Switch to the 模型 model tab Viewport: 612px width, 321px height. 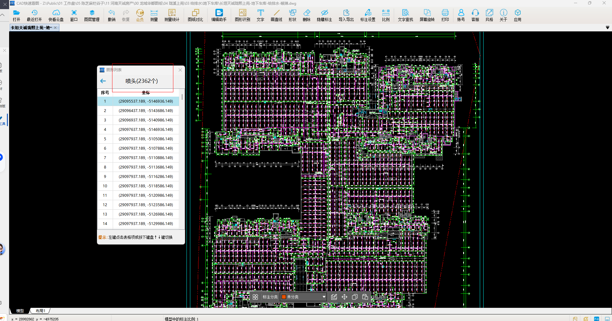tap(20, 311)
